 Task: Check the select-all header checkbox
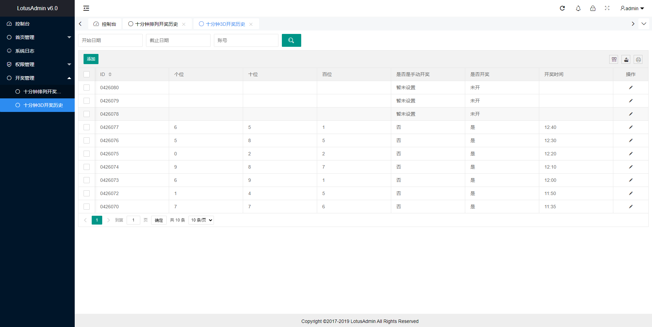click(87, 74)
